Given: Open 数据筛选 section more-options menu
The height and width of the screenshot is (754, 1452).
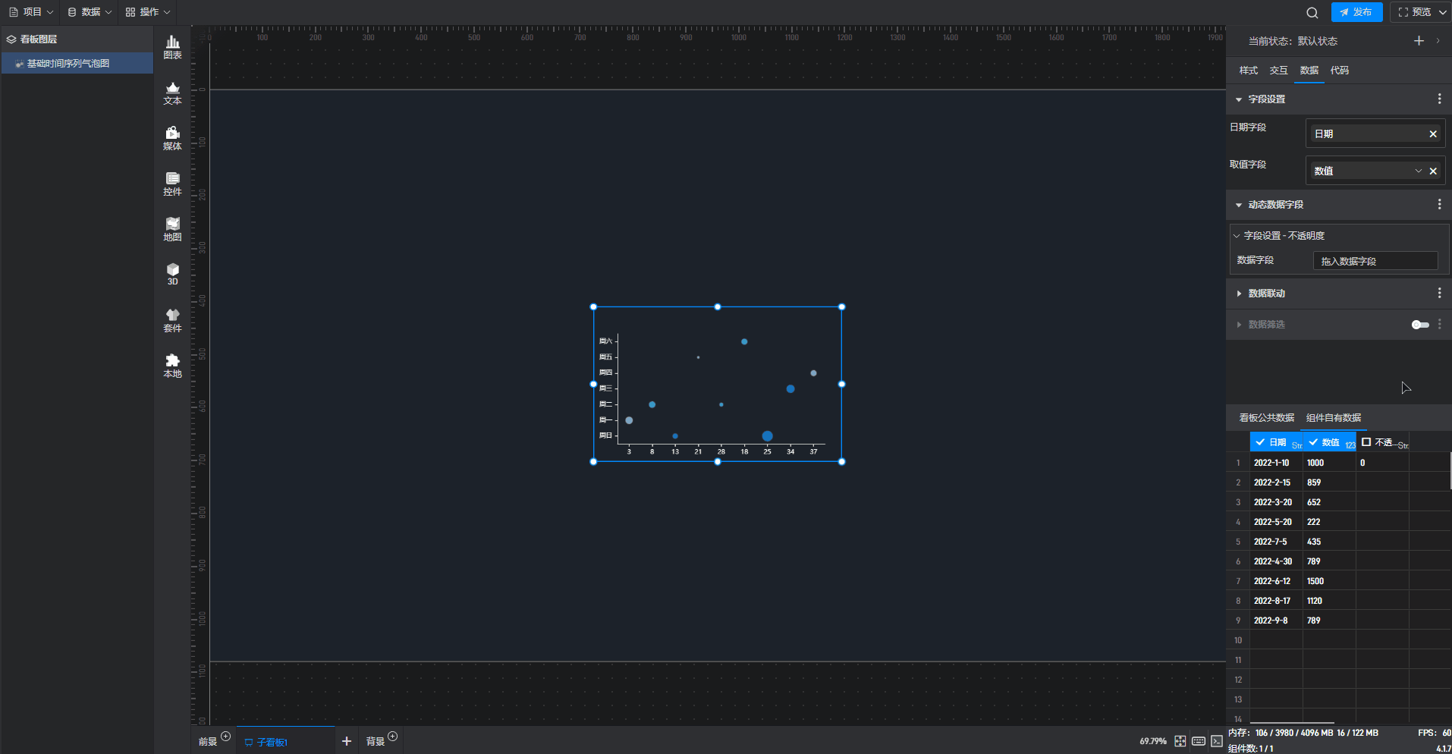Looking at the screenshot, I should (1439, 325).
